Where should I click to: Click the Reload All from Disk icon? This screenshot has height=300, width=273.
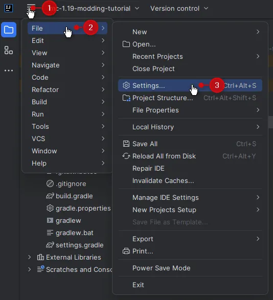tap(126, 156)
